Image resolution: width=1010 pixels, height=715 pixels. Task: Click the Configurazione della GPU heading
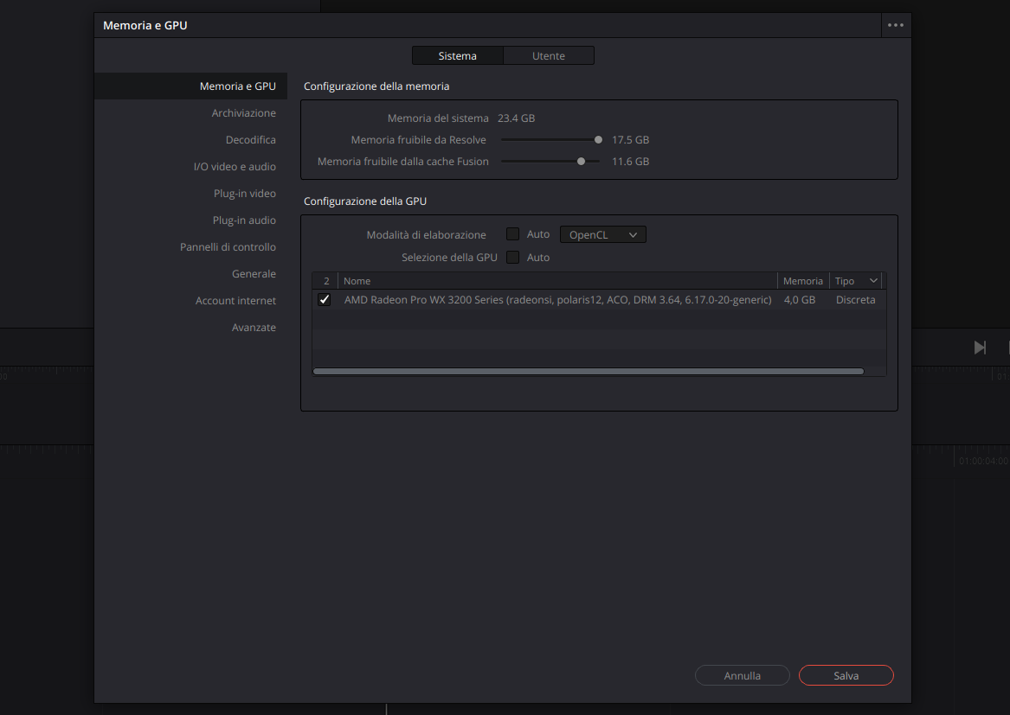[x=365, y=201]
